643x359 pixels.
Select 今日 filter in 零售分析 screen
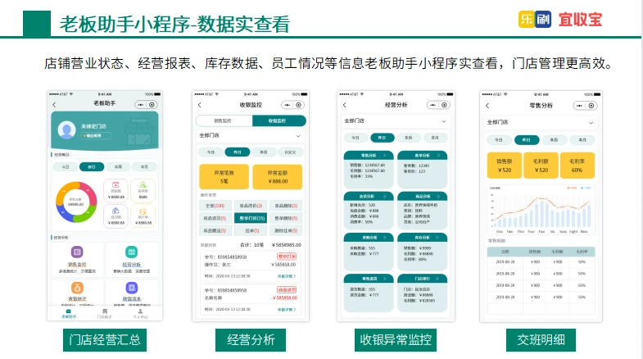500,140
